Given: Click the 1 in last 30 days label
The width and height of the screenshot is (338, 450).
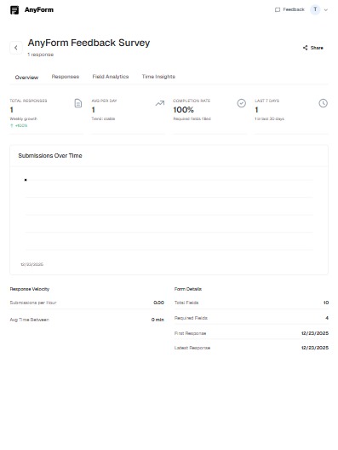Looking at the screenshot, I should point(270,118).
